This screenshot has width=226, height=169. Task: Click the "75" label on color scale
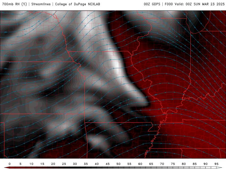tap(173, 164)
